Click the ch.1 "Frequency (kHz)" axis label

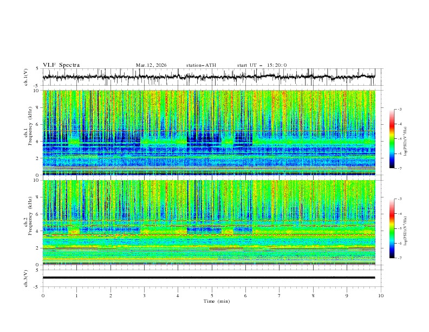(30, 125)
